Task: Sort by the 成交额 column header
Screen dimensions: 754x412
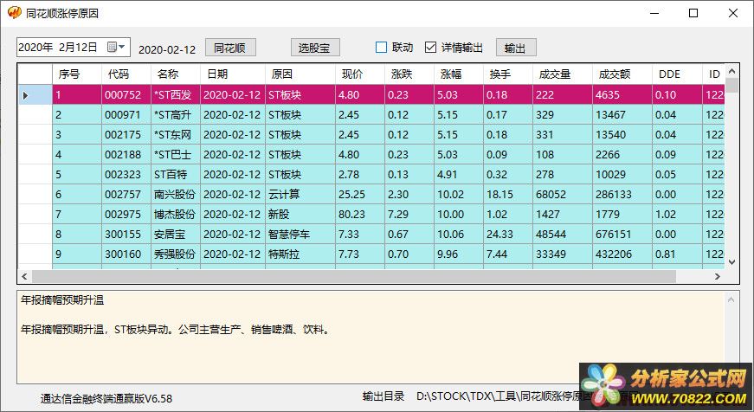Action: pos(622,74)
